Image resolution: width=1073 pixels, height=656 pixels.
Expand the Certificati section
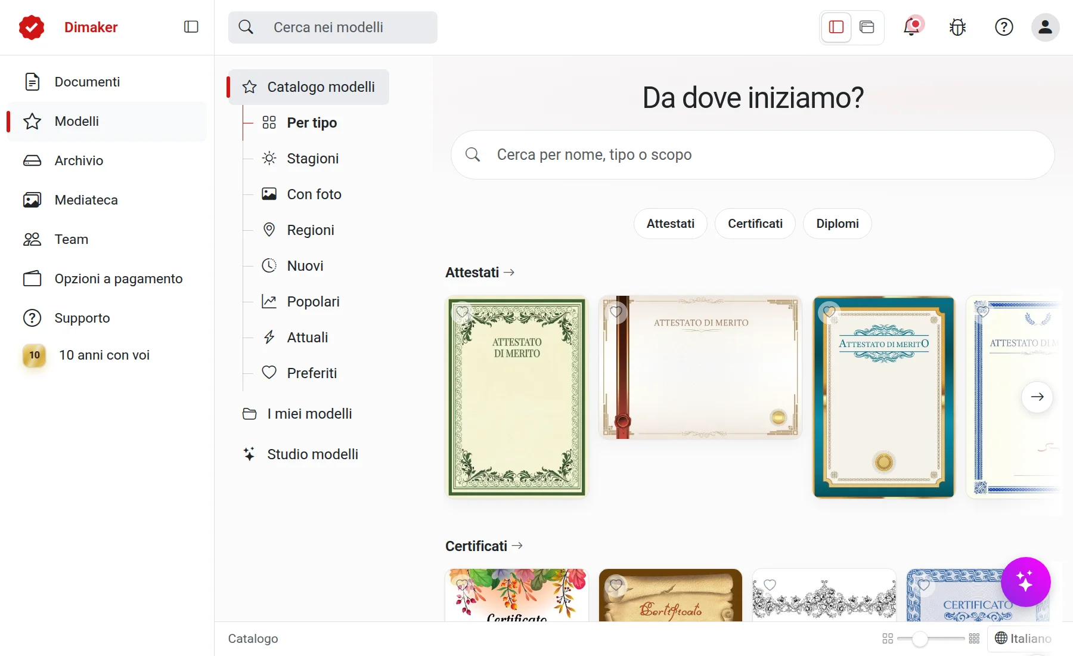[484, 546]
